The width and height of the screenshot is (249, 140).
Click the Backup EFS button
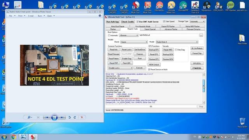[x=154, y=50]
